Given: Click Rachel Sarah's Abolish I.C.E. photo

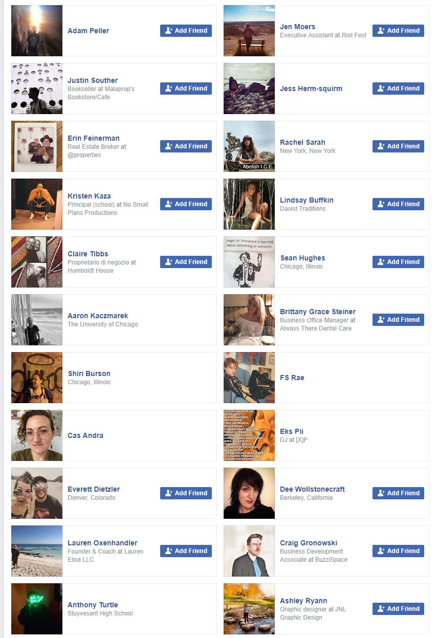Looking at the screenshot, I should [249, 146].
